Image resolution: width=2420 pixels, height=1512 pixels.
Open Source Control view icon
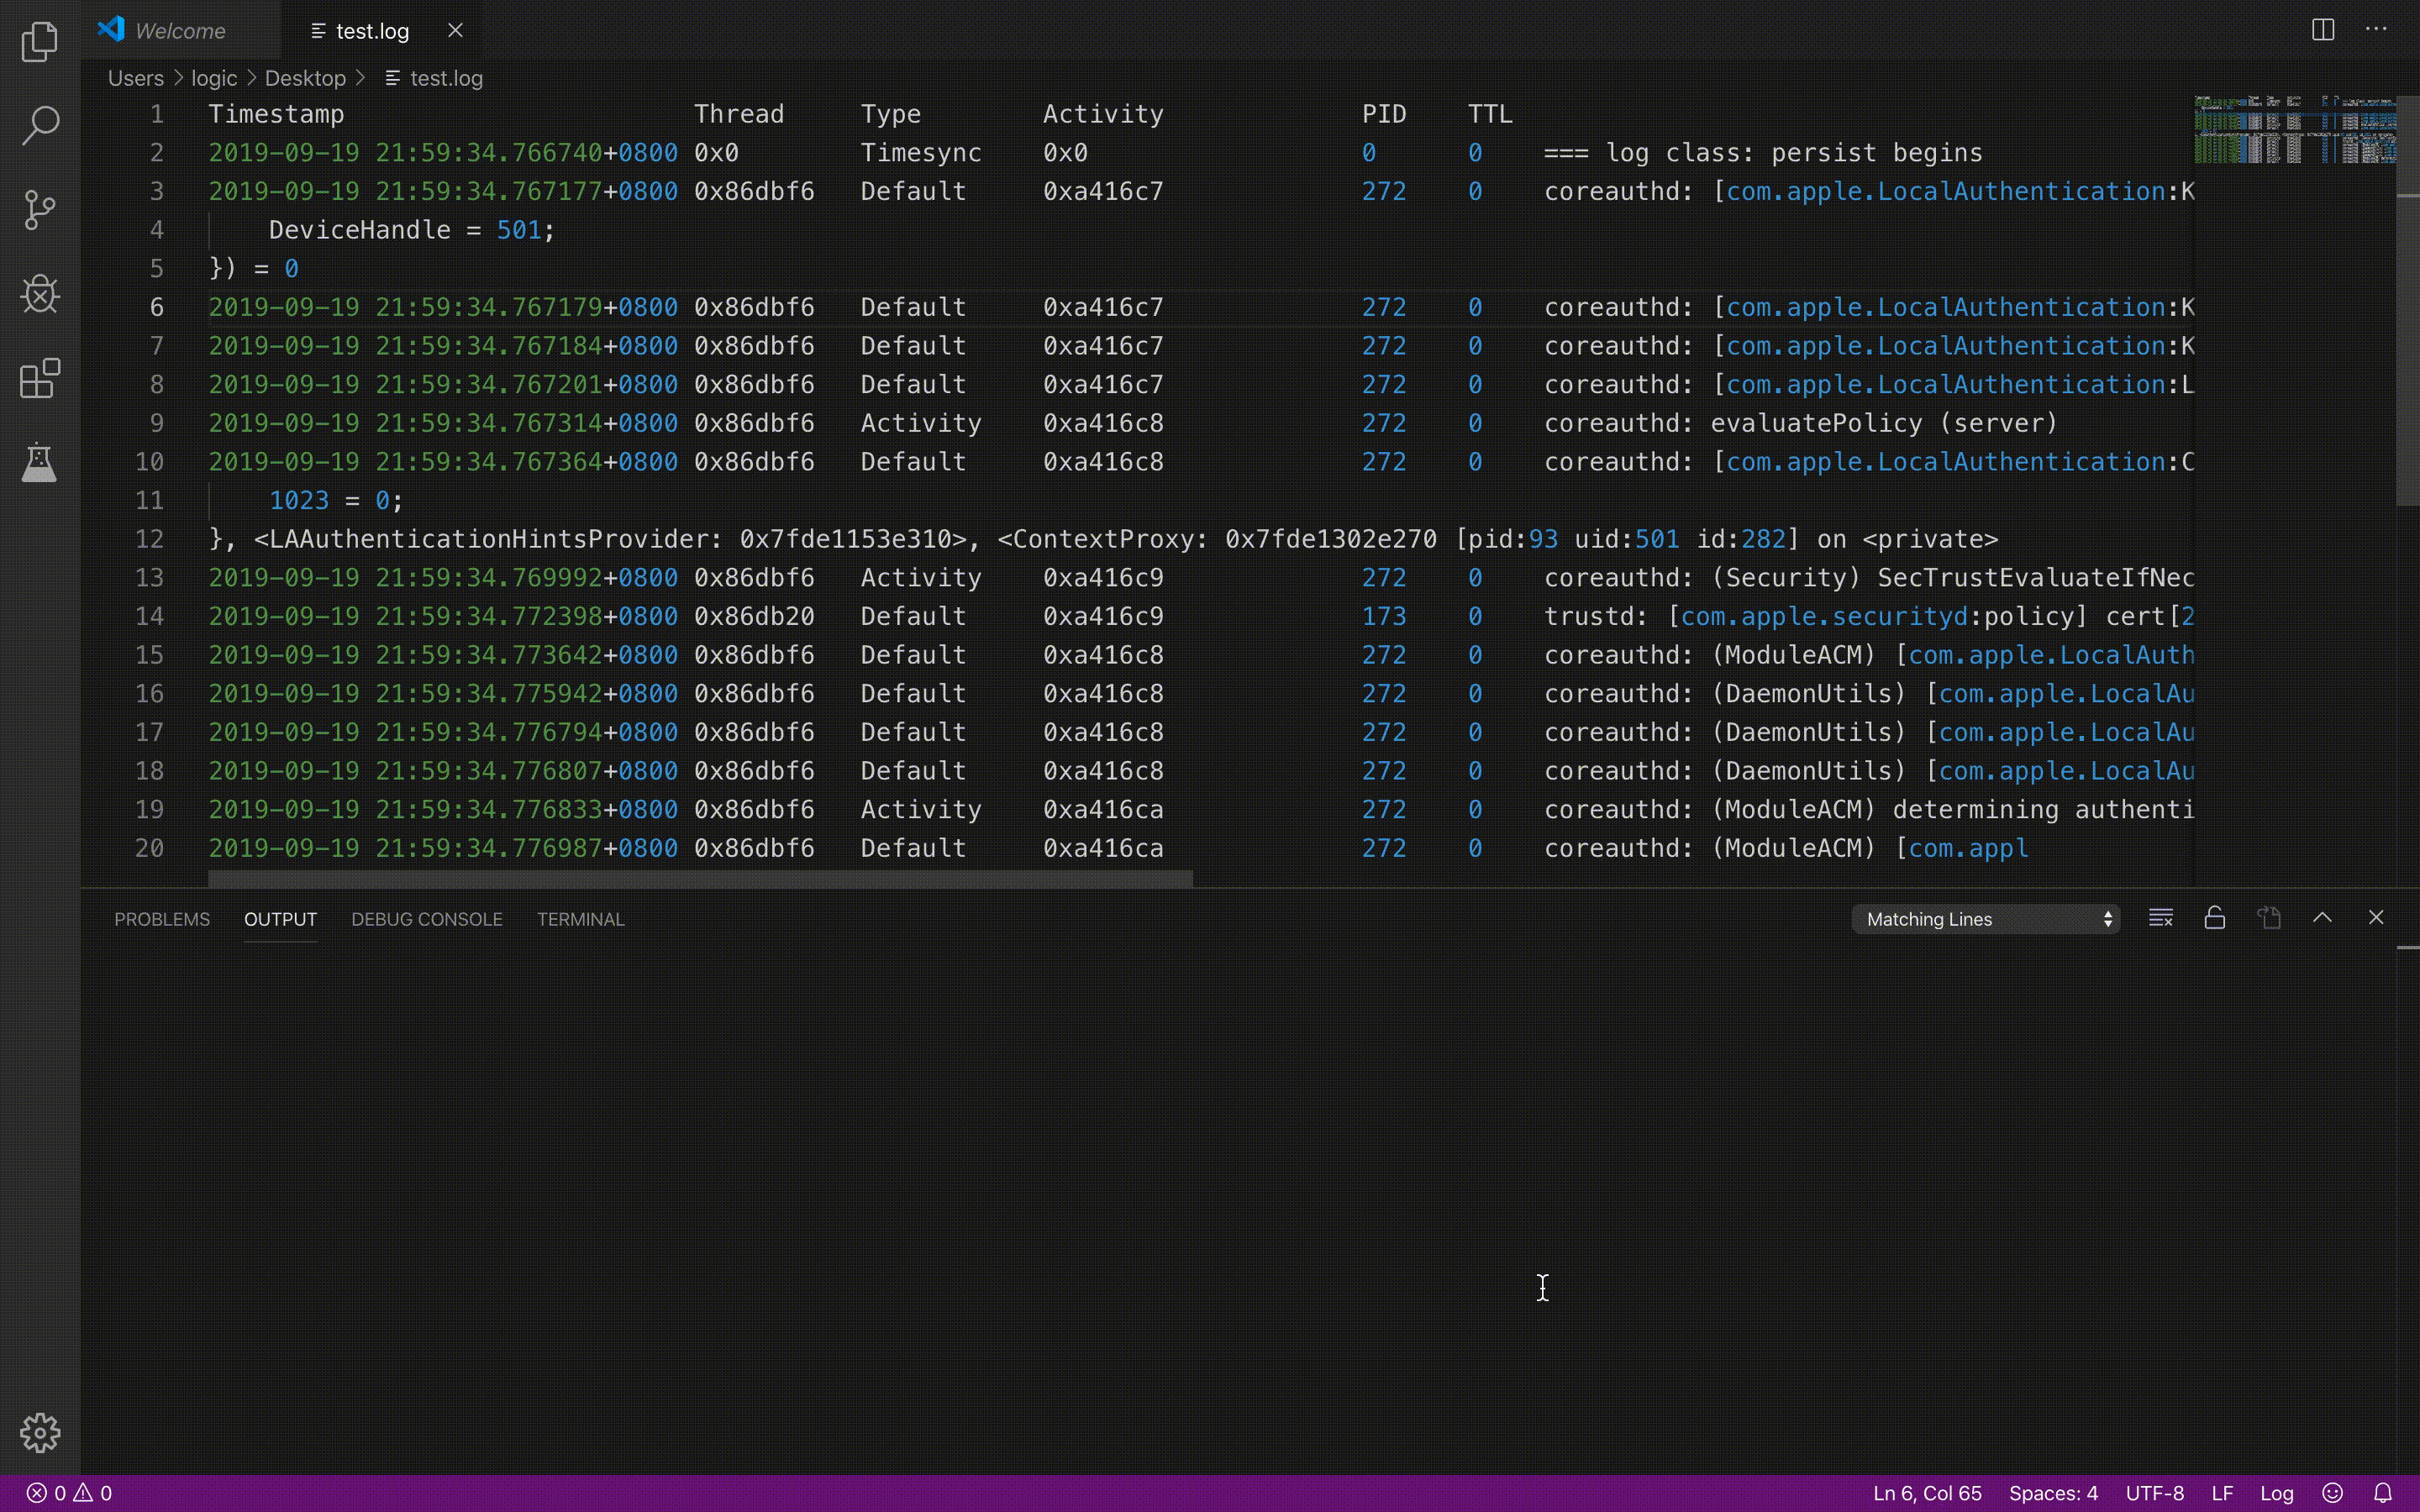tap(40, 210)
